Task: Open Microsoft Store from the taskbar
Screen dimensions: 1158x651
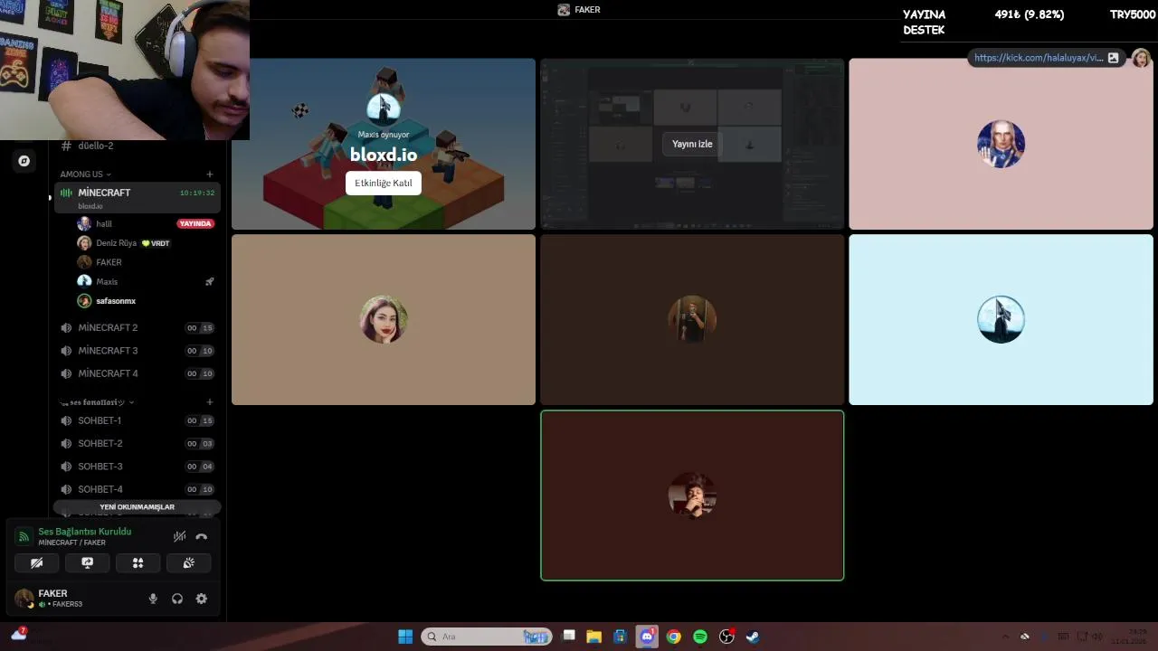Action: pyautogui.click(x=620, y=637)
